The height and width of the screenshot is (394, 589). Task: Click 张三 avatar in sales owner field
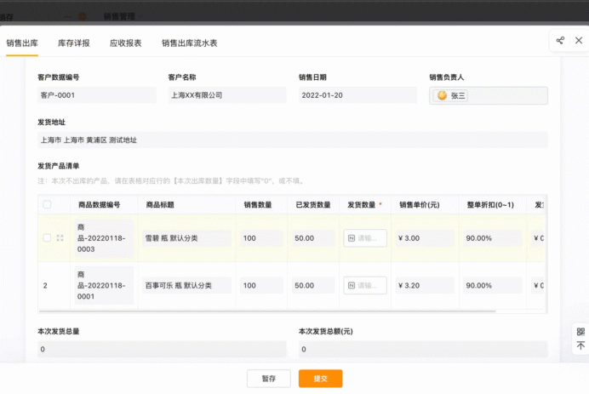pyautogui.click(x=442, y=95)
